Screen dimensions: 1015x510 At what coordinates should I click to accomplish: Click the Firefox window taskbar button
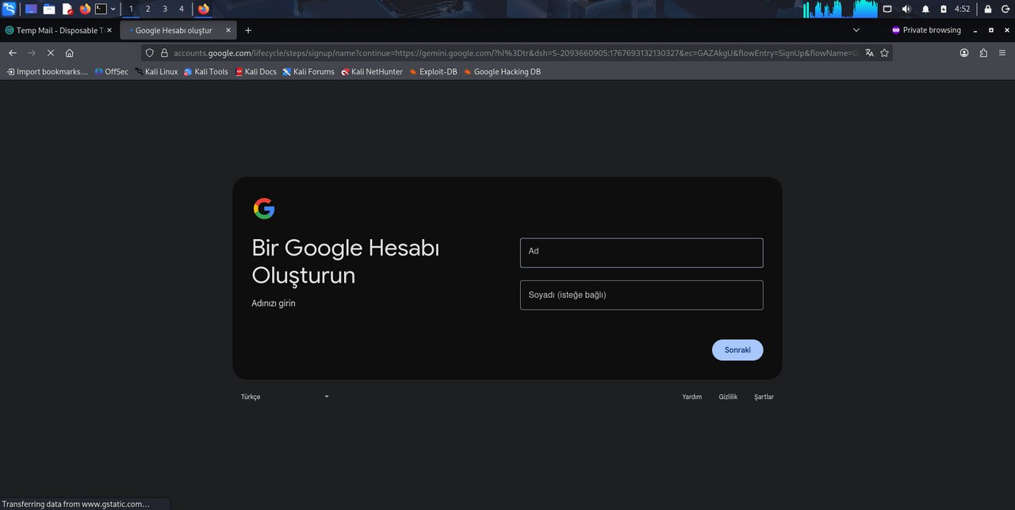[204, 9]
